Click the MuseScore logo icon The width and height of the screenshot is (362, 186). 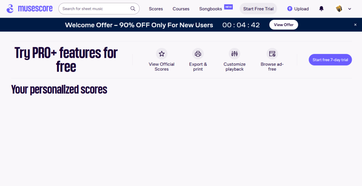[10, 9]
